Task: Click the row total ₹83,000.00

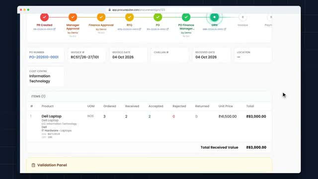Action: pyautogui.click(x=256, y=116)
